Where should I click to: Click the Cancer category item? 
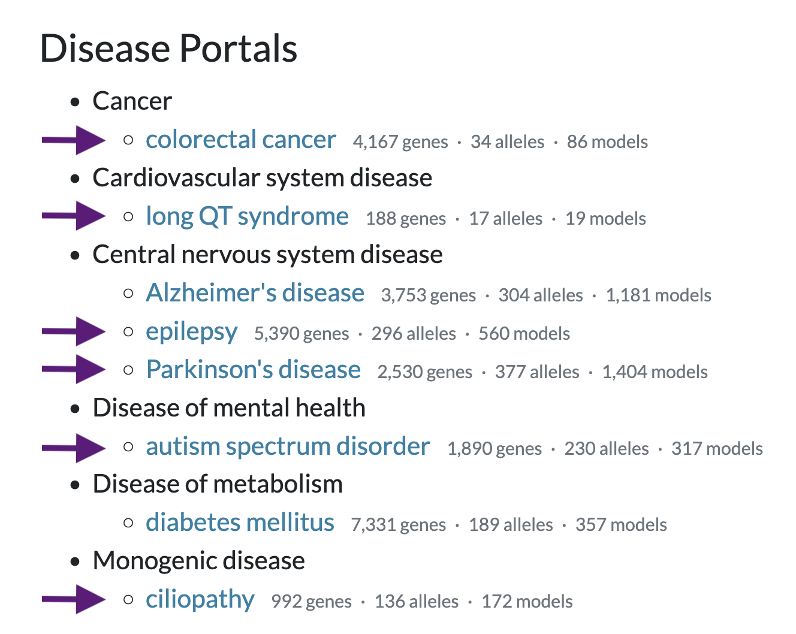[132, 101]
